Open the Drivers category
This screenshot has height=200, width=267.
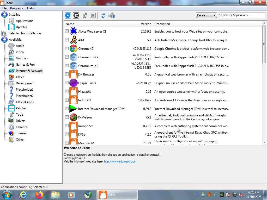tap(20, 121)
